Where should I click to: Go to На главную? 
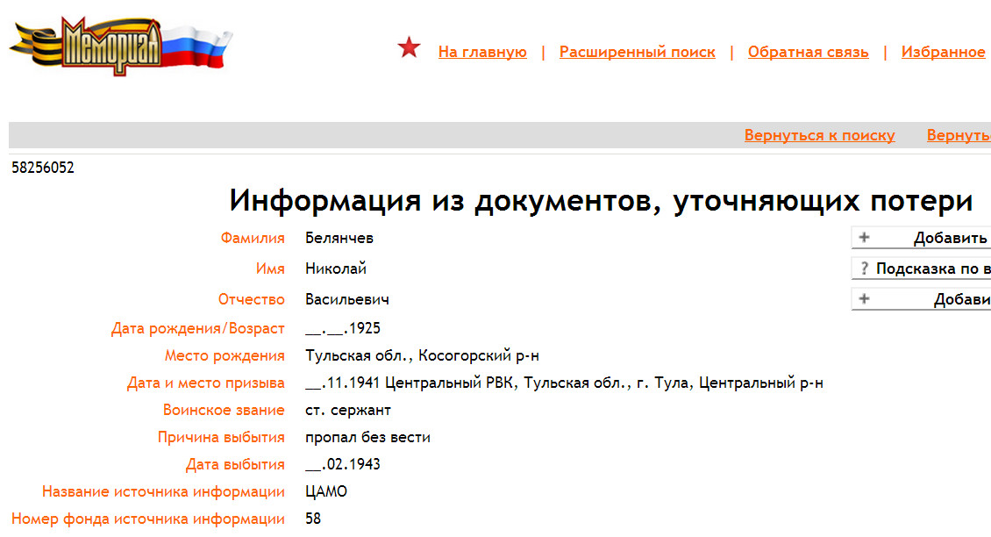[482, 52]
